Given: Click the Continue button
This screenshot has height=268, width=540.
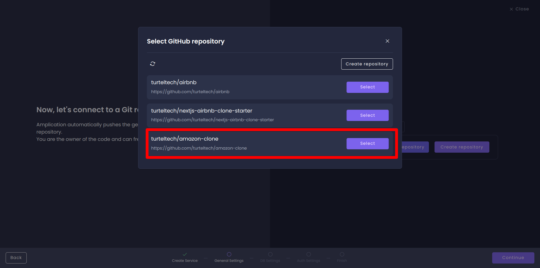Looking at the screenshot, I should click(513, 258).
